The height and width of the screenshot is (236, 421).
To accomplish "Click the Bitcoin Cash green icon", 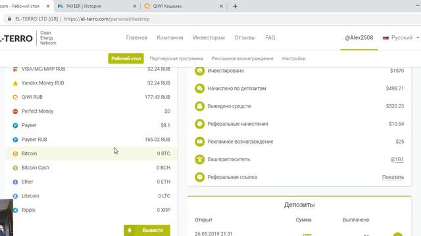I will (x=15, y=168).
